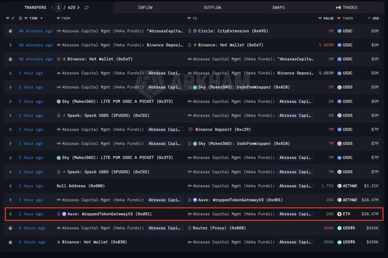
Task: Click the 7M value in the Binance Deposit (0xc29) row
Action: tap(331, 130)
